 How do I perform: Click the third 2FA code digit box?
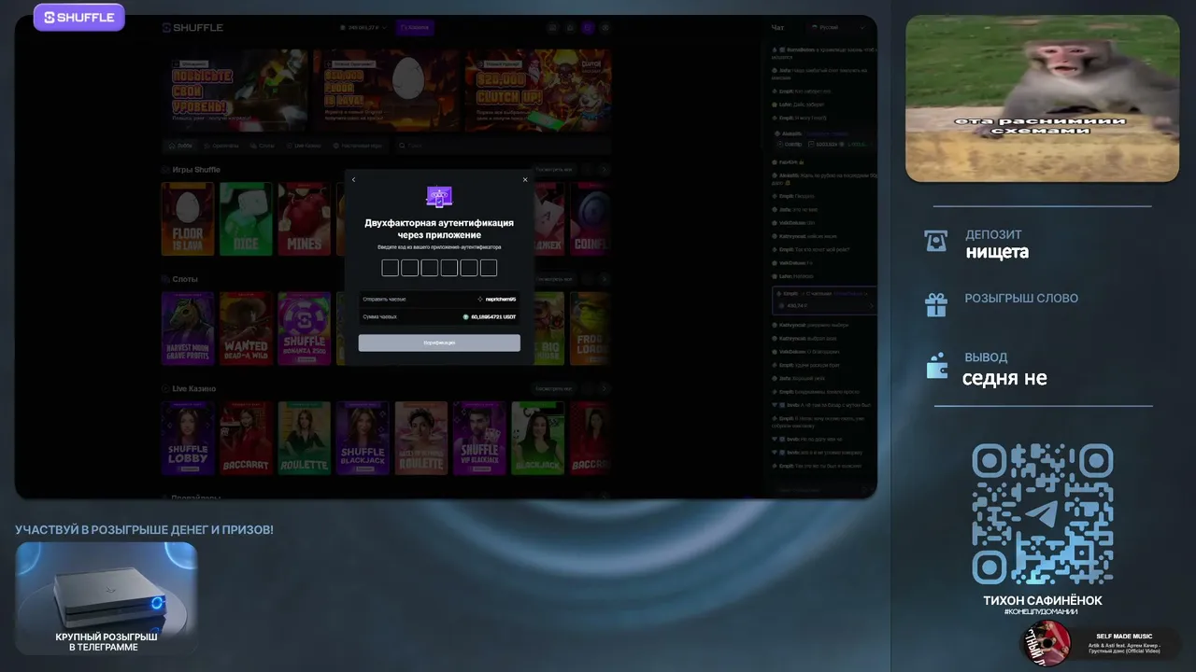430,268
